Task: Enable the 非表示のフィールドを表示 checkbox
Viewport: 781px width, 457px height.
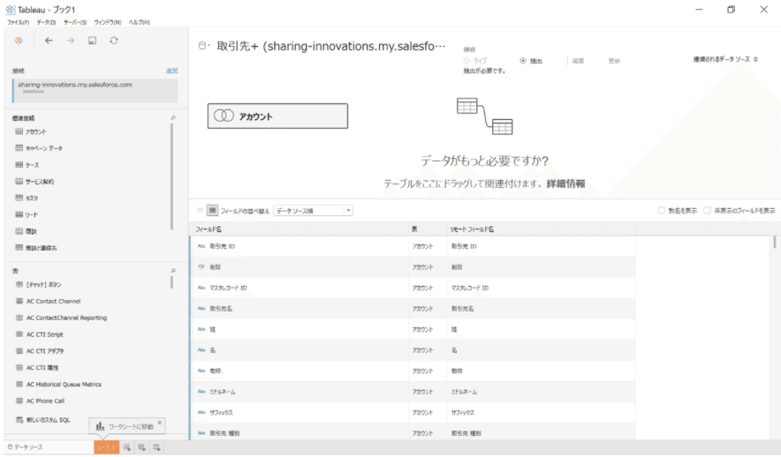Action: click(708, 211)
